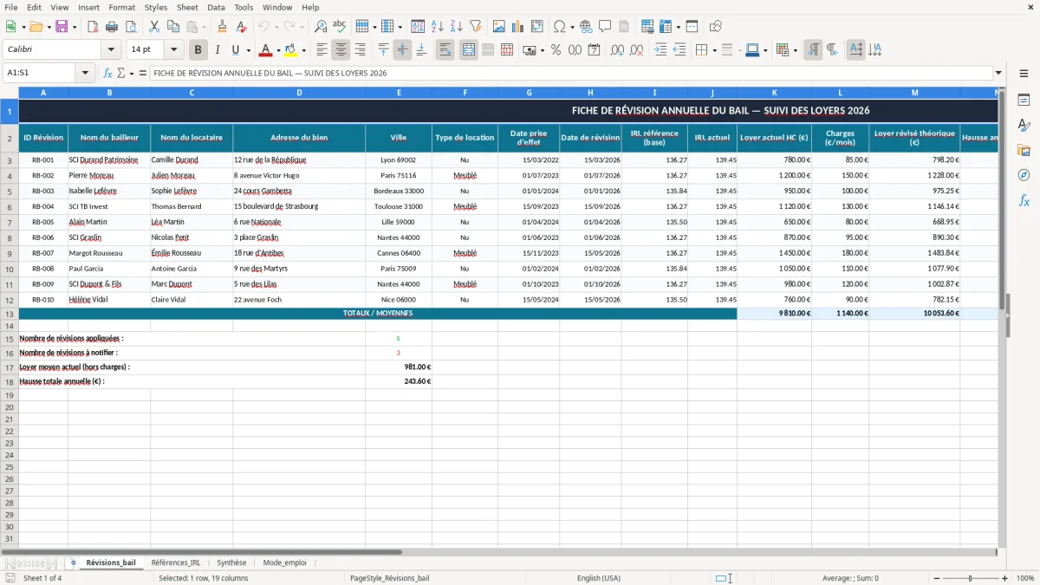Image resolution: width=1040 pixels, height=585 pixels.
Task: Click column header K
Action: 774,93
